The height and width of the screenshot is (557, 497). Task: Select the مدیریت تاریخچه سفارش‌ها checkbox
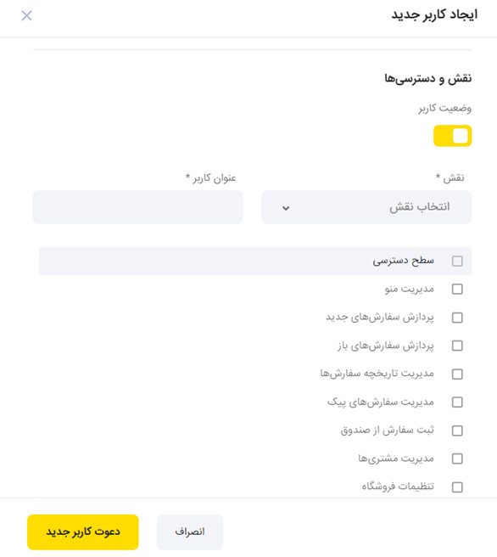click(457, 374)
